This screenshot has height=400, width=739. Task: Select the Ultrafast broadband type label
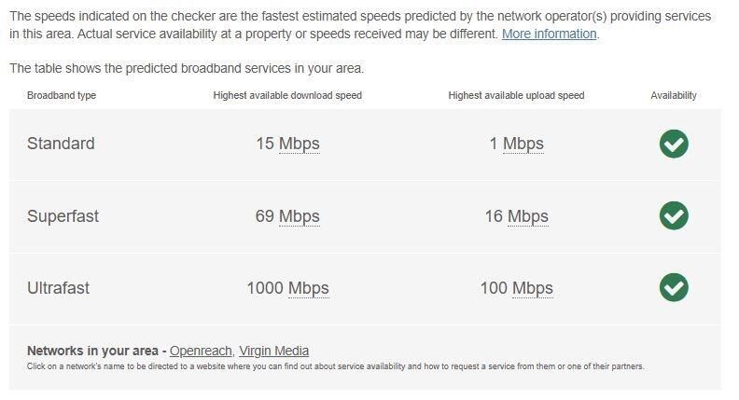(58, 288)
